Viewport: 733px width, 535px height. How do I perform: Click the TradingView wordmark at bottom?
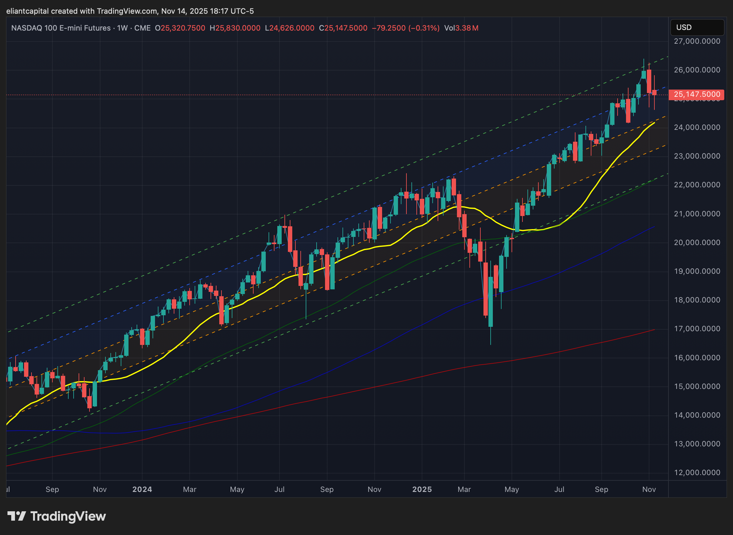pos(68,516)
